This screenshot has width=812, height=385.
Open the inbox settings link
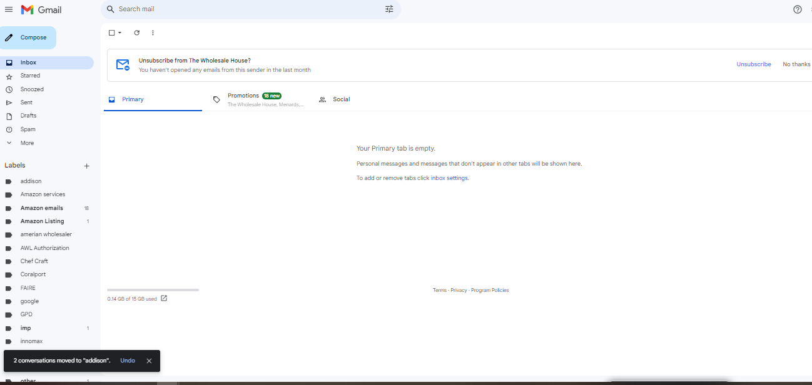click(x=449, y=178)
